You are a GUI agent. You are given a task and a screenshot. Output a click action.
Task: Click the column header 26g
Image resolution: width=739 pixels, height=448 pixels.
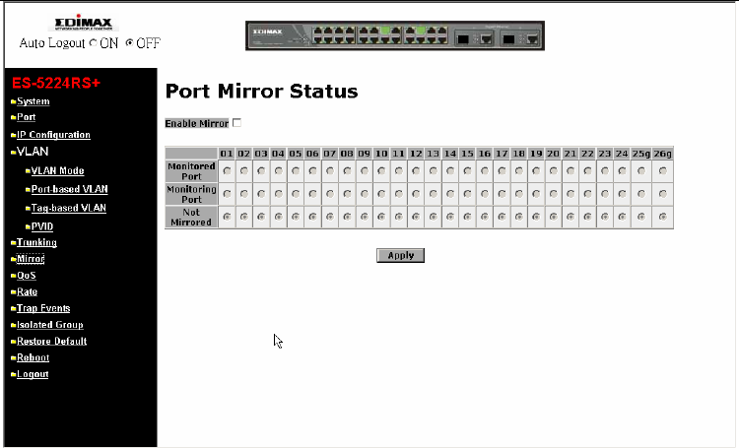pos(663,154)
